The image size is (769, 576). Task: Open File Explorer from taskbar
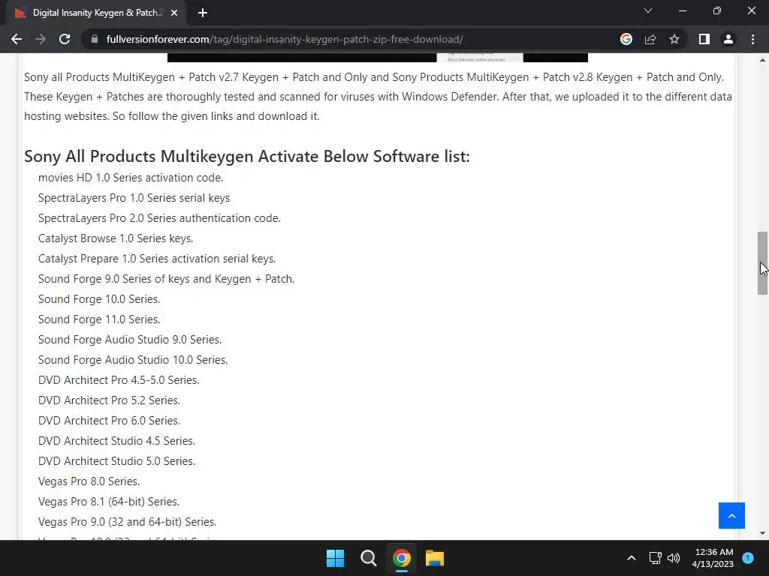435,558
